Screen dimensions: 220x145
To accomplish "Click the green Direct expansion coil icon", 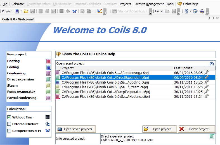I will pos(49,80).
